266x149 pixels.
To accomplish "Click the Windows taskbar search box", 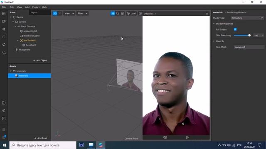I will [x=43, y=145].
